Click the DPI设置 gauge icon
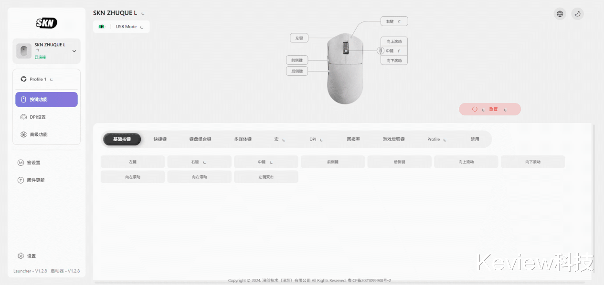This screenshot has width=604, height=285. pyautogui.click(x=23, y=117)
